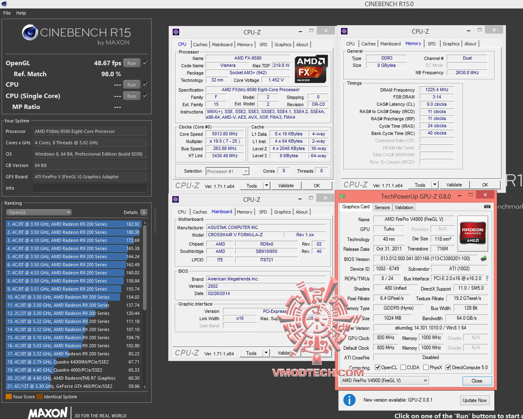Select ranking row 20 AMD Radeon(TM) R7 Graphics
The image size is (523, 419).
click(73, 378)
